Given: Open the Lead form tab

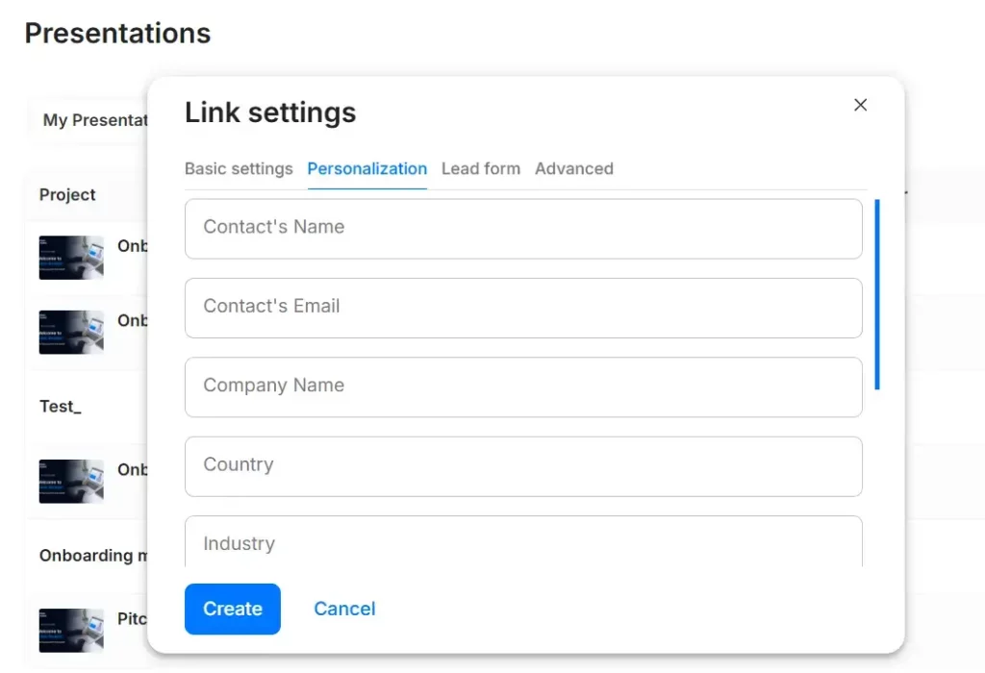Looking at the screenshot, I should pyautogui.click(x=480, y=168).
